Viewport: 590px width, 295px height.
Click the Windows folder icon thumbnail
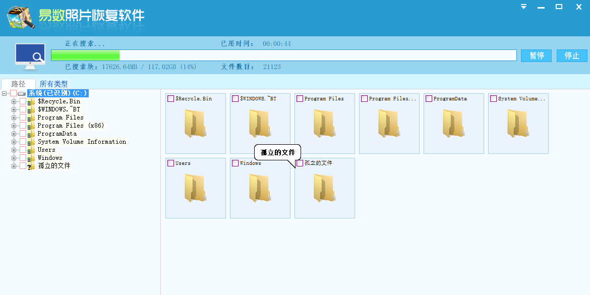coord(260,188)
